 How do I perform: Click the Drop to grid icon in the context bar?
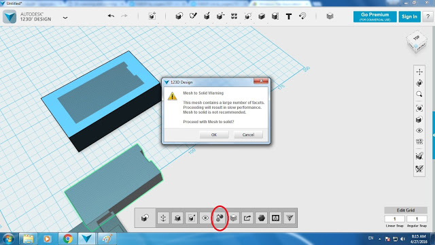click(x=177, y=218)
